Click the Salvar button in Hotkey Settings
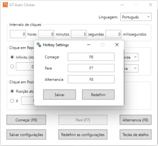Image resolution: width=158 pixels, height=146 pixels. [59, 95]
